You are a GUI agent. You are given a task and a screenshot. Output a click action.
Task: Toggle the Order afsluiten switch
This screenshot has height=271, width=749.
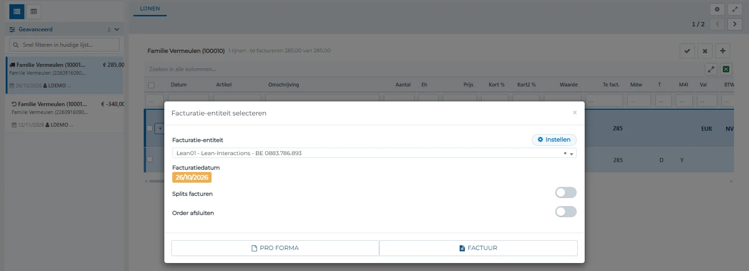point(565,212)
